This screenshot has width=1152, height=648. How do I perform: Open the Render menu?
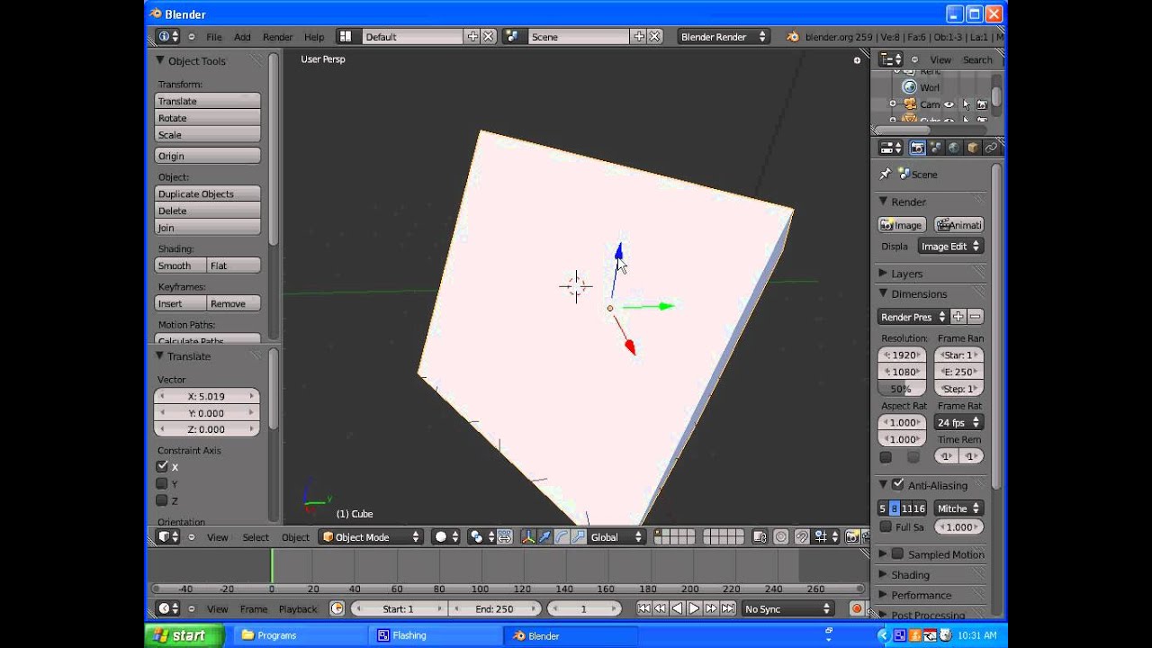277,37
